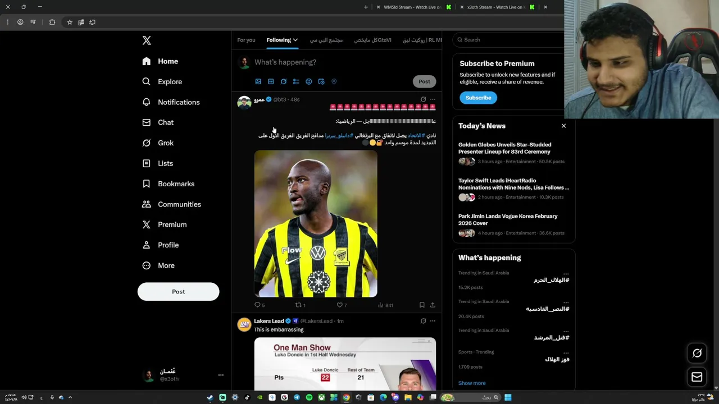
Task: Add a poll to the new post
Action: (296, 81)
